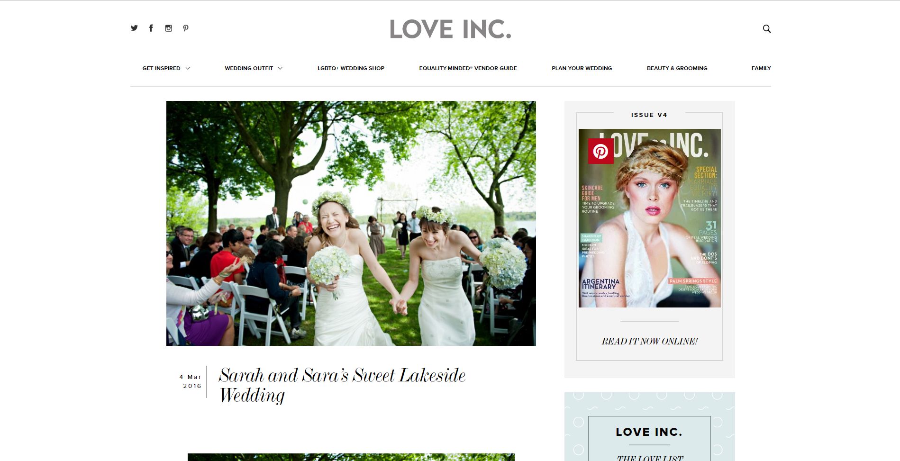Click the Issue V4 magazine cover
This screenshot has height=461, width=900.
[649, 218]
